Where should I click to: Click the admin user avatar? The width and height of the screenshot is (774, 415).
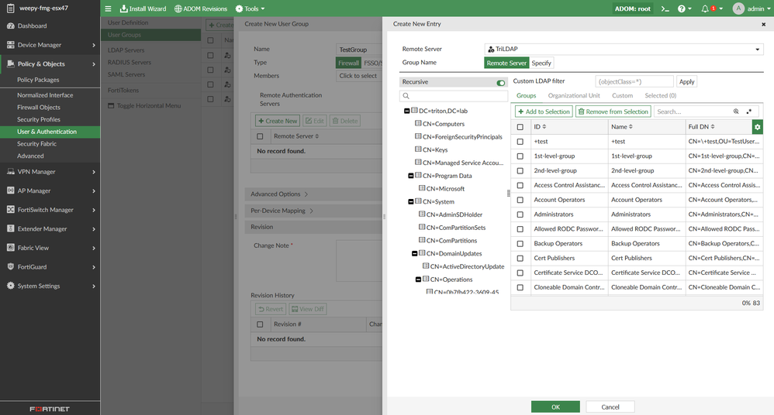pos(738,9)
